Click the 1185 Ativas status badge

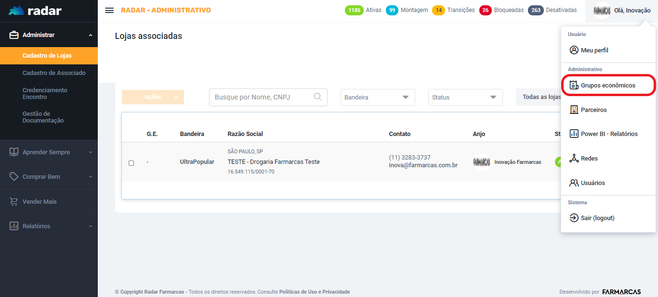363,10
